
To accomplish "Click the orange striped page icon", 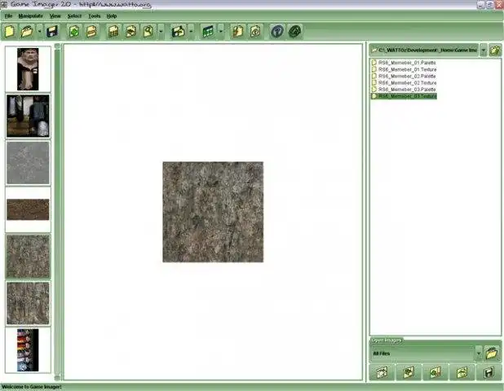I will click(91, 31).
